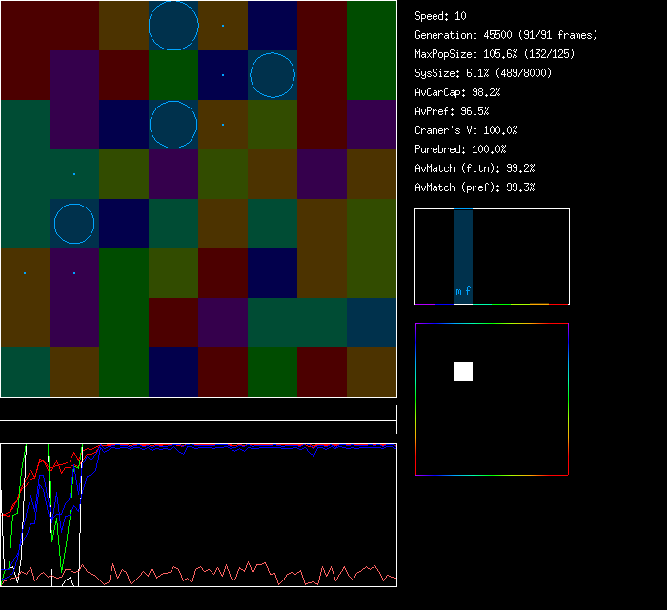Select the Generation: 45500 counter text
The width and height of the screenshot is (667, 610).
(506, 35)
